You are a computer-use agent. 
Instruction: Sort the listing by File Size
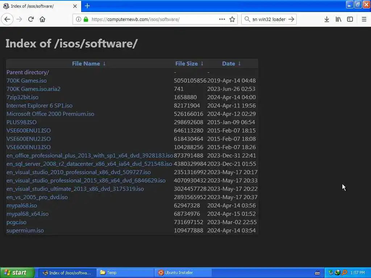[x=187, y=64]
